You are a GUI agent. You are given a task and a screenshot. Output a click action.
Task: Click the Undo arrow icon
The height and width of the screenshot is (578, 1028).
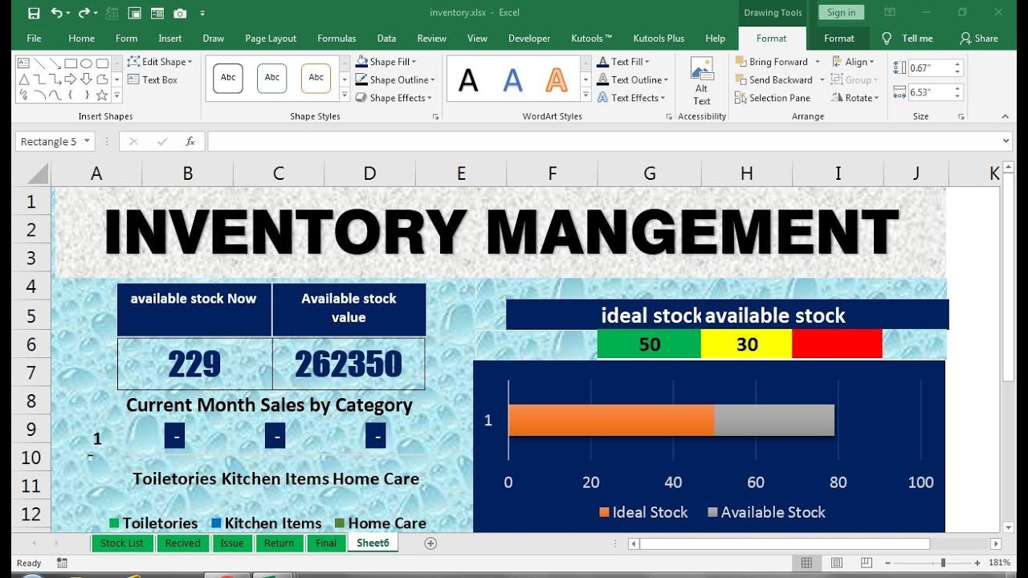[56, 13]
